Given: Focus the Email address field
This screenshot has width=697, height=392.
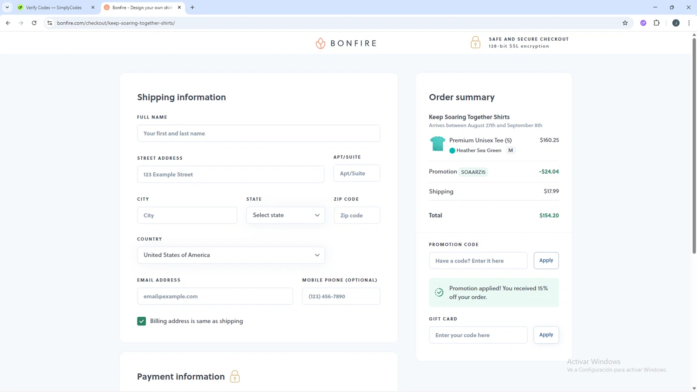Looking at the screenshot, I should tap(215, 296).
